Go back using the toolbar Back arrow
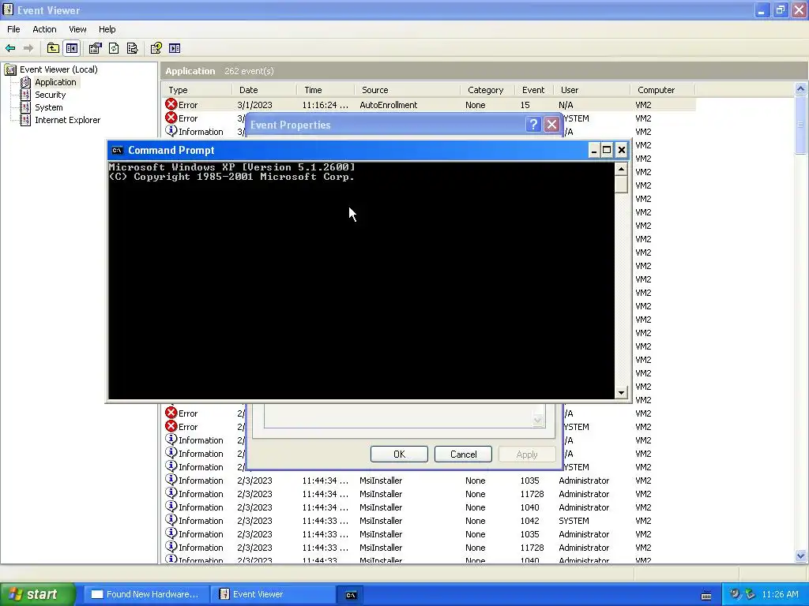The width and height of the screenshot is (809, 606). coord(10,48)
